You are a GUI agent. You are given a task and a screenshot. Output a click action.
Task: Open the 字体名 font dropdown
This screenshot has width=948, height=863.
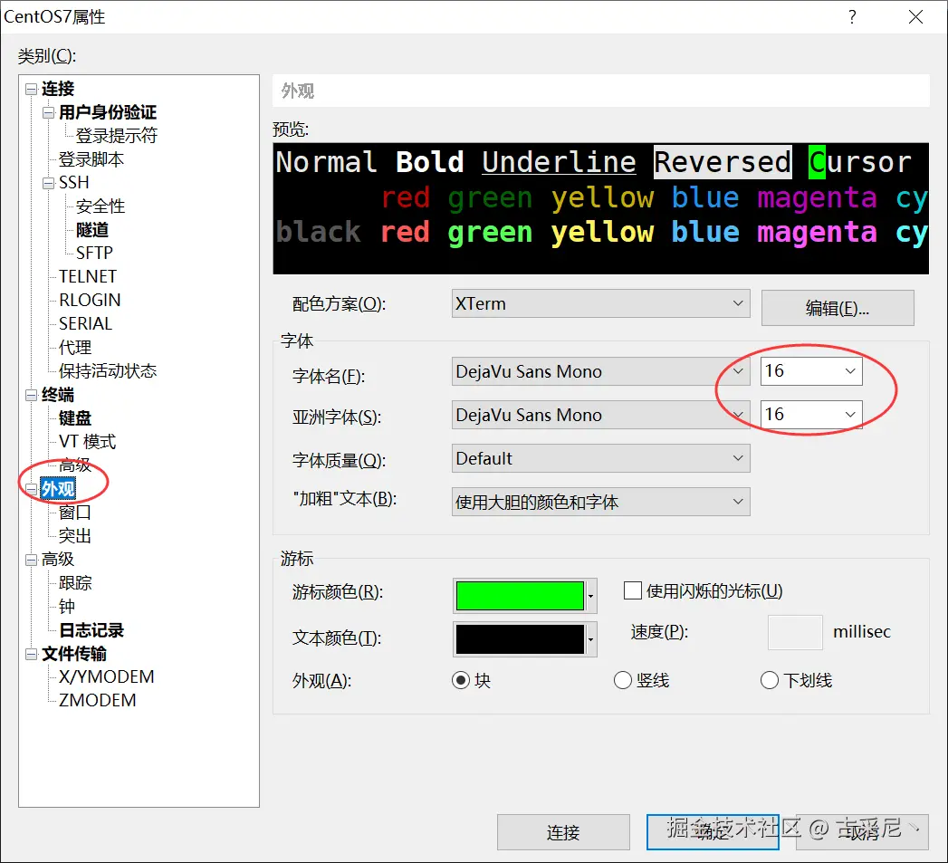738,371
